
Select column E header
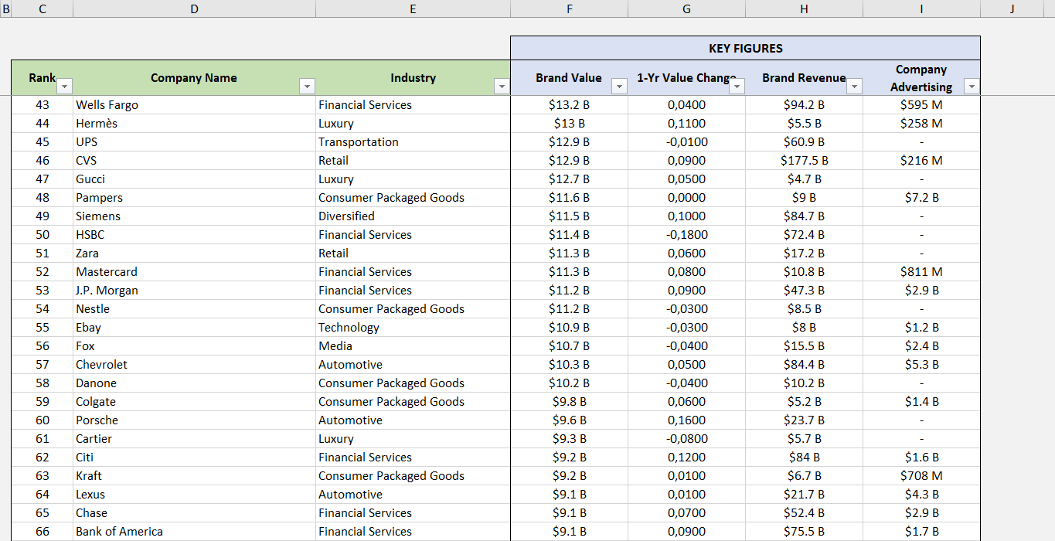coord(413,9)
